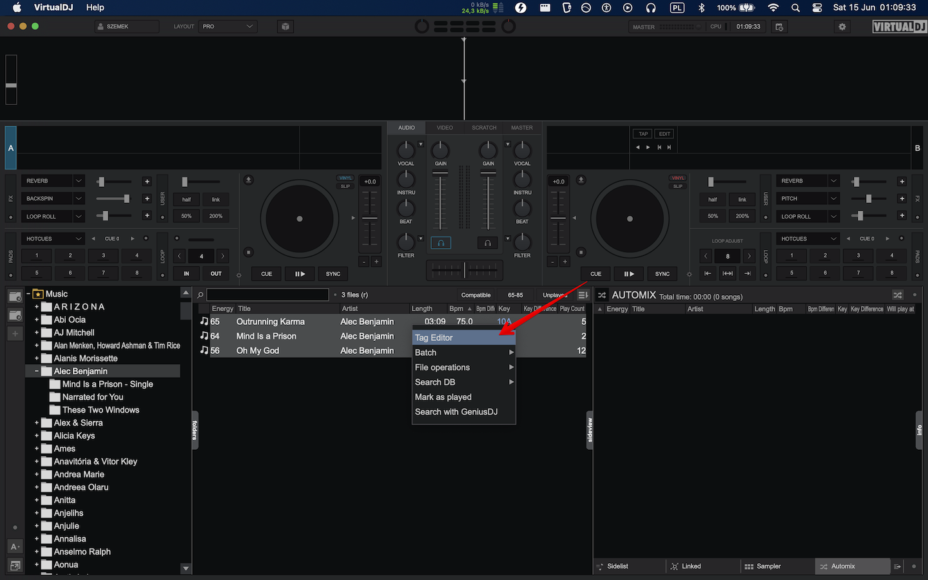Click the eject button on deck A

point(249,180)
